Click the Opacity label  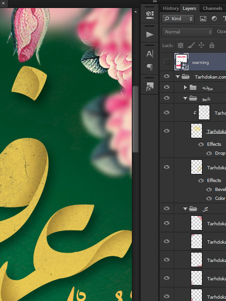[x=221, y=32]
